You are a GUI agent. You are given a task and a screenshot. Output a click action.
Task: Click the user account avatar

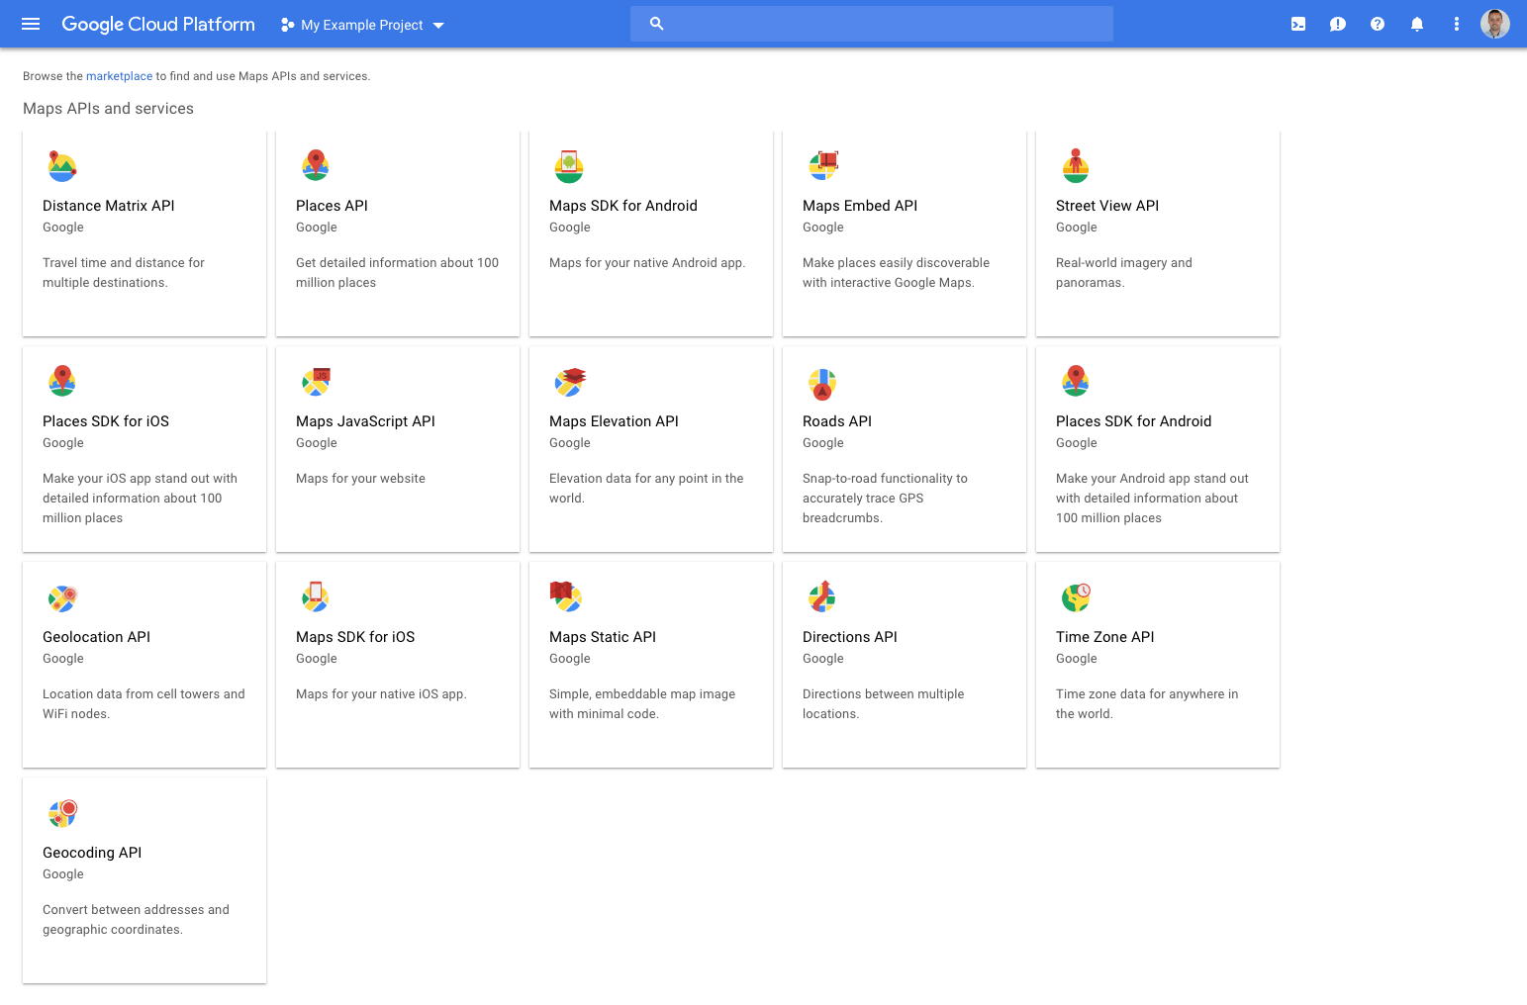1495,24
